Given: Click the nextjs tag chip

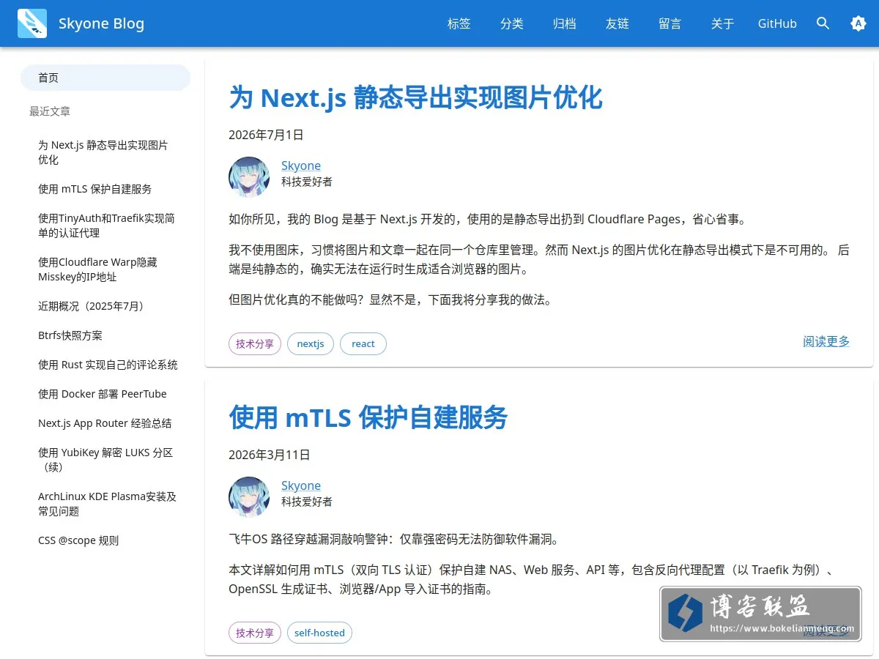Looking at the screenshot, I should coord(311,343).
